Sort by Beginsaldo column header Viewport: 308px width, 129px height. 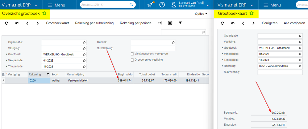tap(125, 75)
